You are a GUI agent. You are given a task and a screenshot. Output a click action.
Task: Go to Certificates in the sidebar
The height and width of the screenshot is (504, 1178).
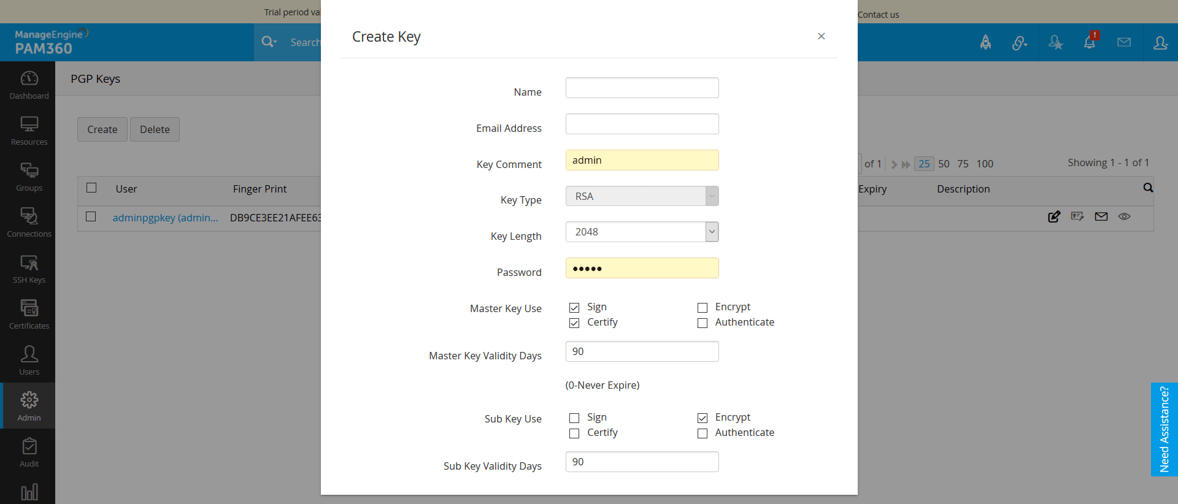pyautogui.click(x=29, y=315)
